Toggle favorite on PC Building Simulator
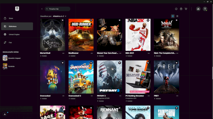Viewport: 213px width, 119px height. click(148, 63)
